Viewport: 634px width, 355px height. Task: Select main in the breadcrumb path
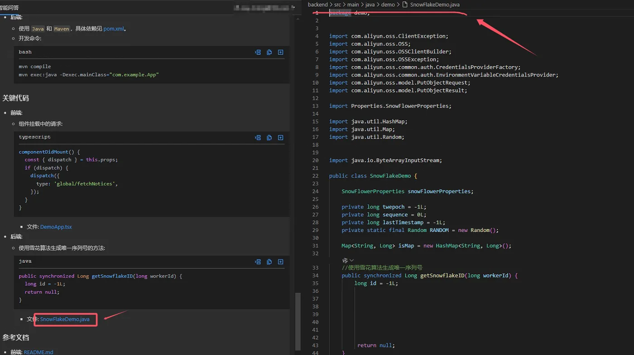click(353, 5)
